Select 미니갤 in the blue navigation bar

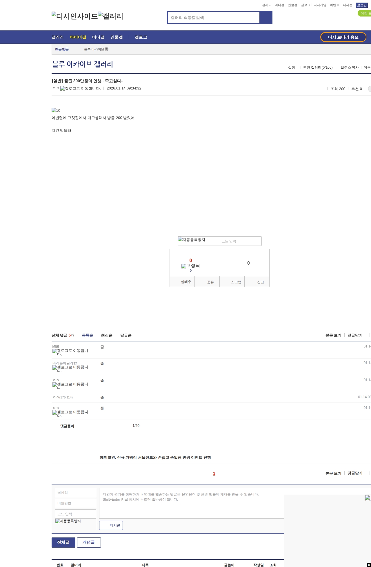tap(98, 37)
